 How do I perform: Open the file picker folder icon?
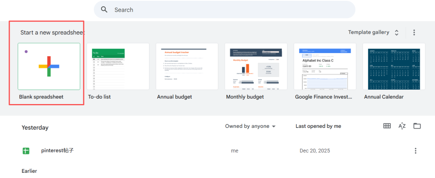click(417, 126)
